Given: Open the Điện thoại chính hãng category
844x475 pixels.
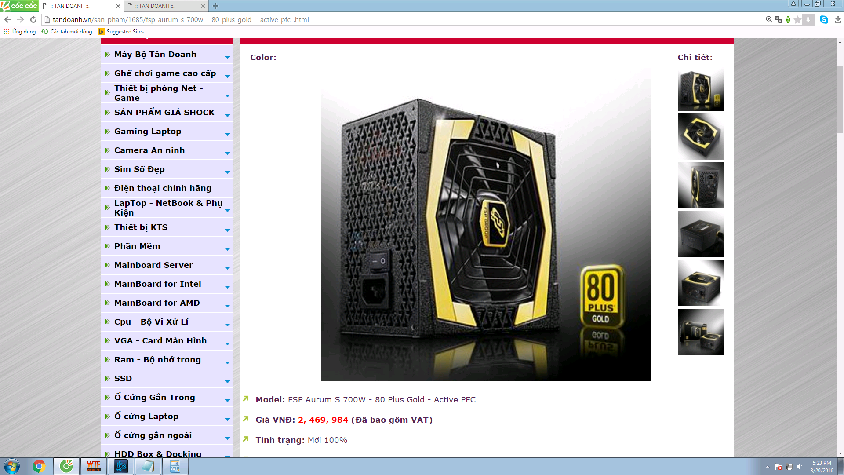Looking at the screenshot, I should (x=167, y=188).
